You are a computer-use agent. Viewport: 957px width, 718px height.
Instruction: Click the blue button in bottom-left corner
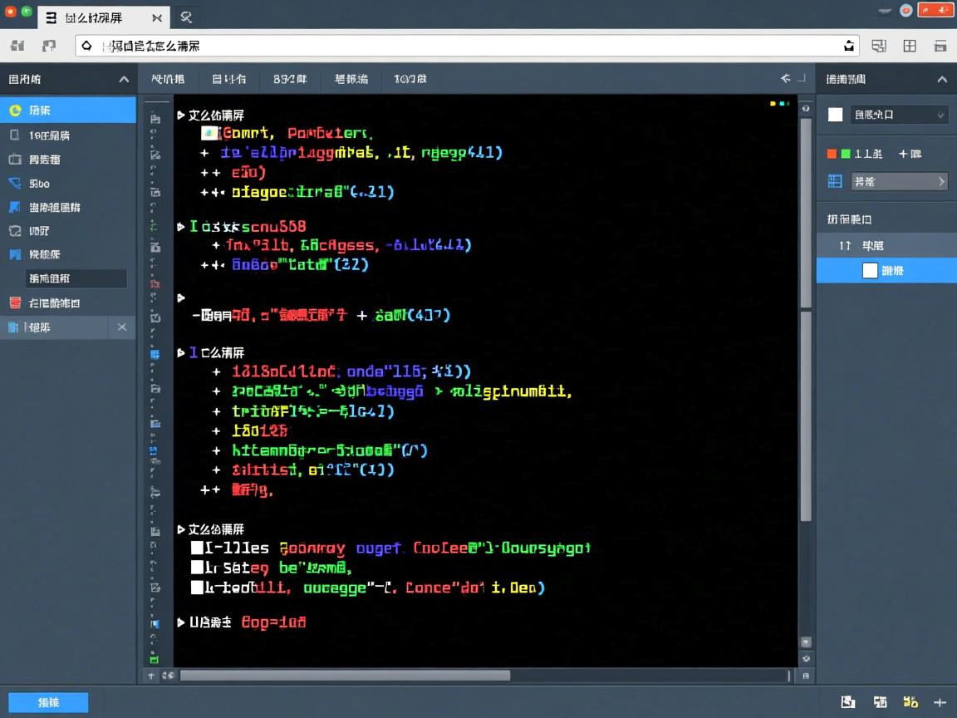[x=48, y=702]
